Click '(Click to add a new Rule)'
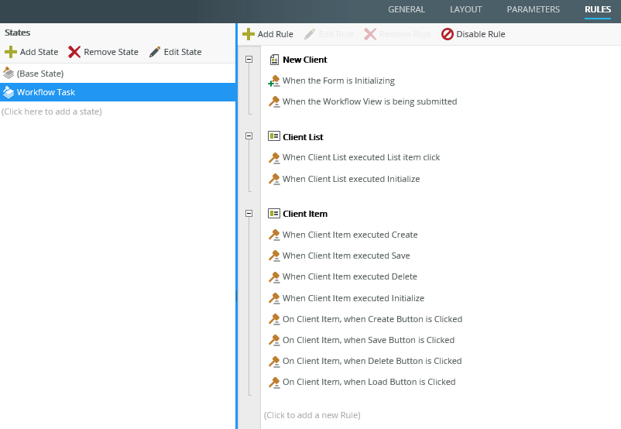 pos(312,415)
